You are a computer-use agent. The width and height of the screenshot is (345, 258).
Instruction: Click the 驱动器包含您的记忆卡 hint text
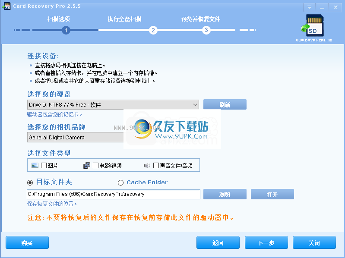pyautogui.click(x=54, y=114)
